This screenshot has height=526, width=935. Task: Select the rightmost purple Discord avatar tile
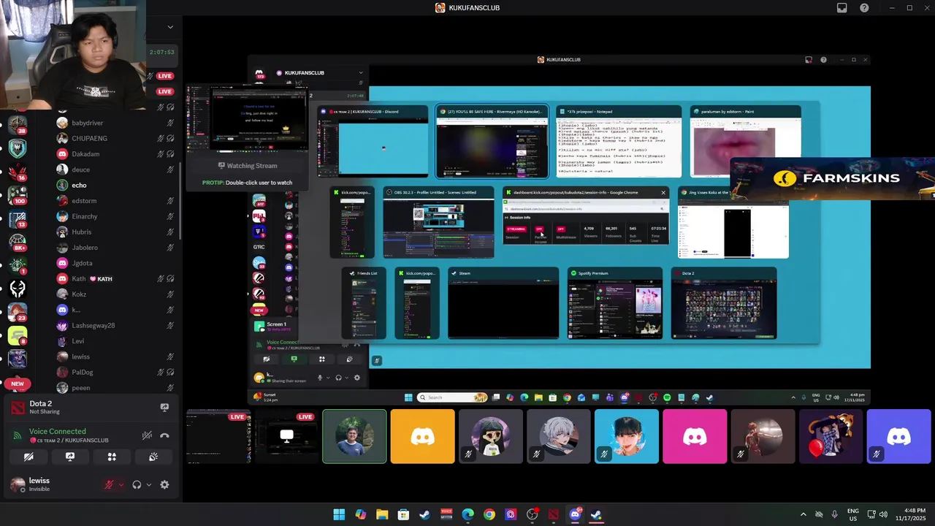pyautogui.click(x=899, y=436)
